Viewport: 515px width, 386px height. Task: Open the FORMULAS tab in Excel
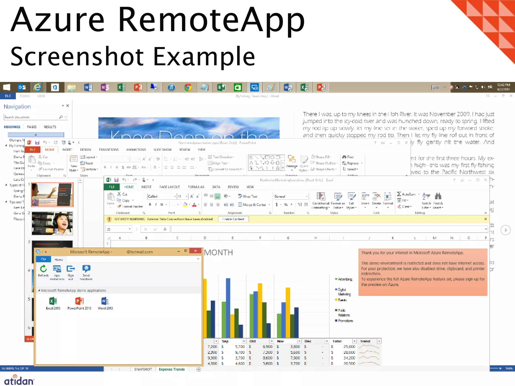pos(196,187)
